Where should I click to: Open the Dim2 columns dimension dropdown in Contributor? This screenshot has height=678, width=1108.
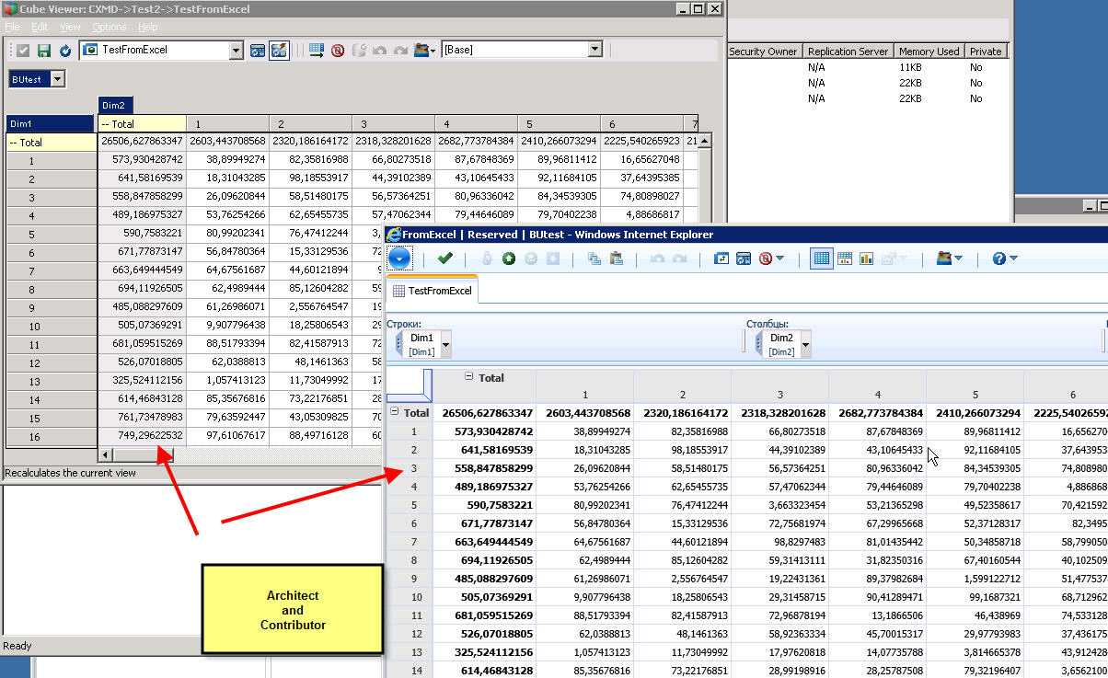[x=806, y=344]
